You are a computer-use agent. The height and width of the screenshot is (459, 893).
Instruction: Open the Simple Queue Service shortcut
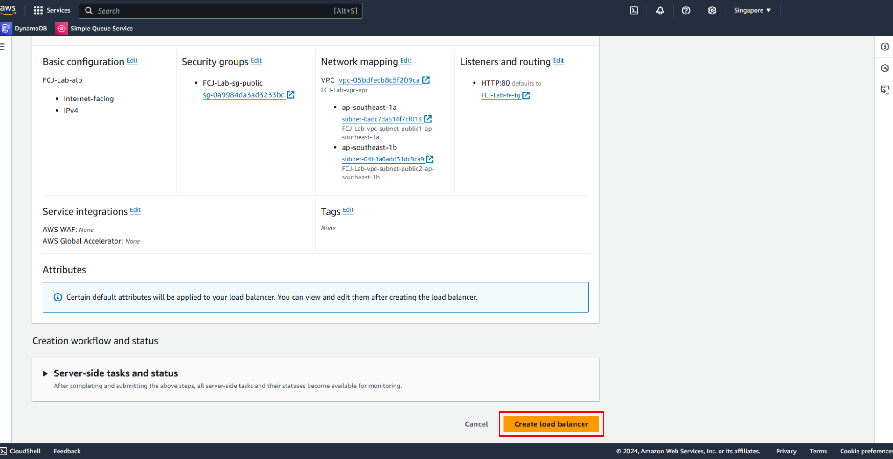pyautogui.click(x=94, y=29)
